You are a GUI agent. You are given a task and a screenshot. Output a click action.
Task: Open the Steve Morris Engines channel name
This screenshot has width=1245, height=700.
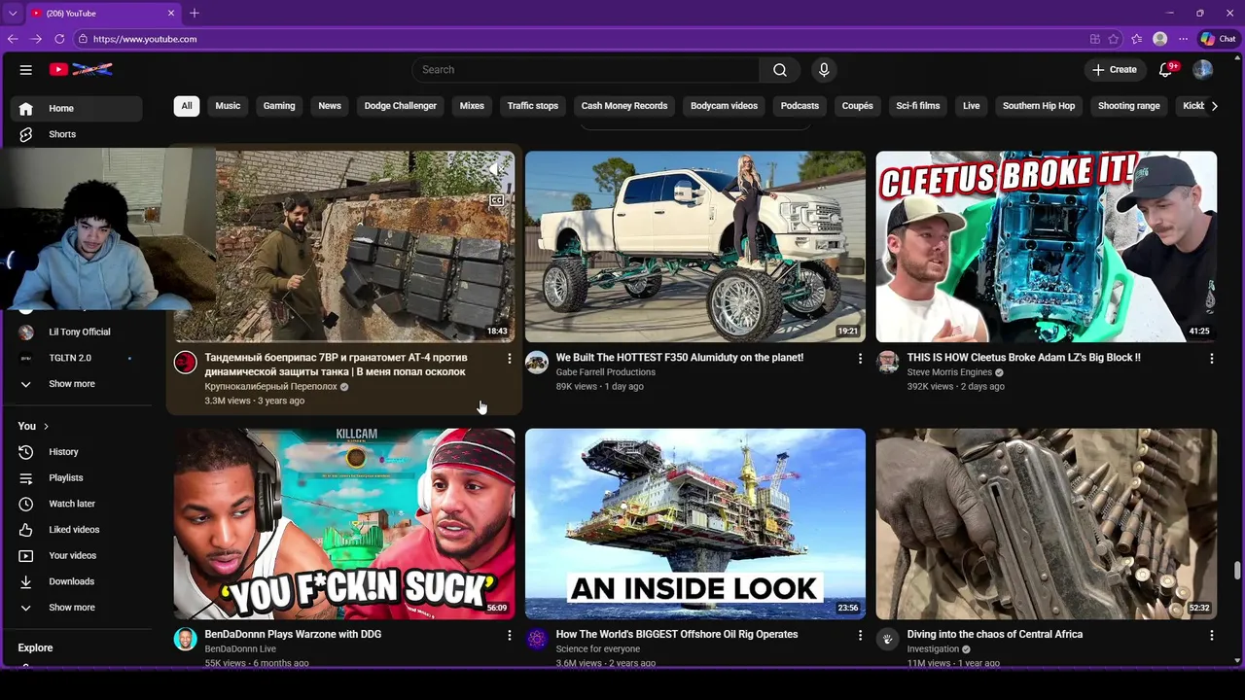[x=949, y=372]
